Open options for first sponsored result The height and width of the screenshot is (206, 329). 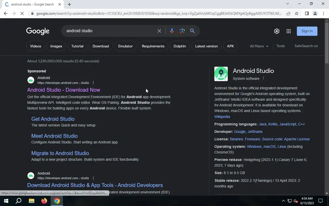click(x=93, y=83)
